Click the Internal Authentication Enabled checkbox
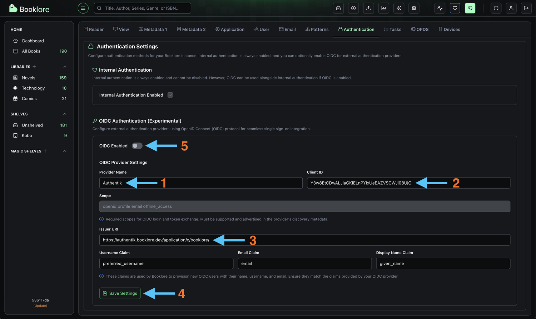Image resolution: width=536 pixels, height=319 pixels. pyautogui.click(x=170, y=95)
